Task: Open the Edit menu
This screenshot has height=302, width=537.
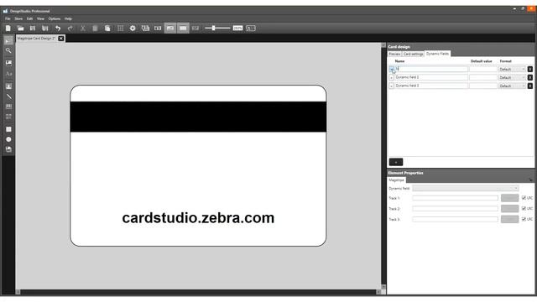Action: point(30,18)
